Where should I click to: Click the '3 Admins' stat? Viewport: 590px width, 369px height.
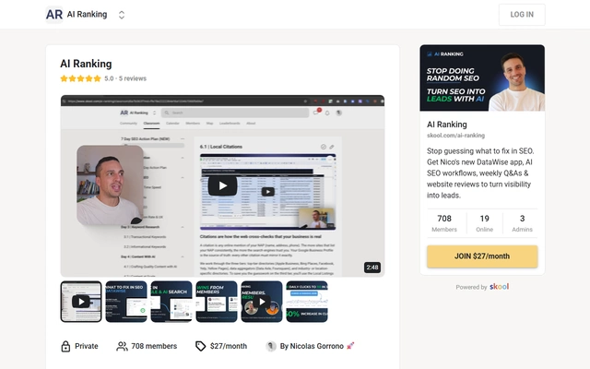click(x=522, y=223)
